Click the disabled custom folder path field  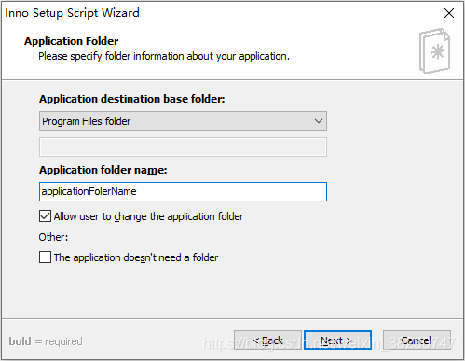183,146
